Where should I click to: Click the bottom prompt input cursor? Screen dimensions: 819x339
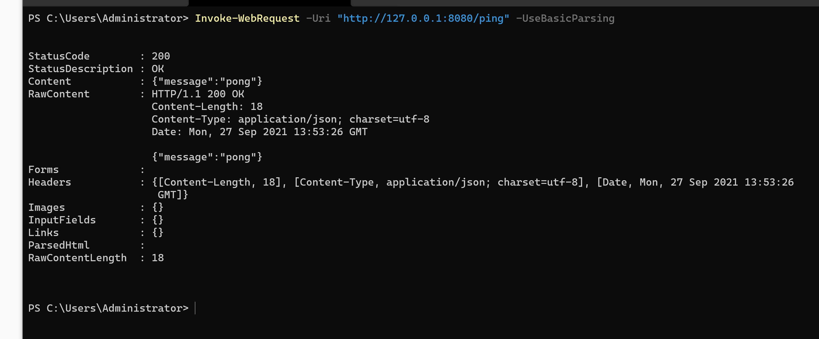pyautogui.click(x=195, y=308)
